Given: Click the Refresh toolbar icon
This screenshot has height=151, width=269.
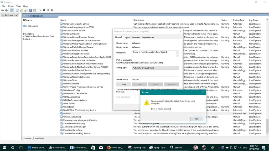Looking at the screenshot, I should [21, 10].
